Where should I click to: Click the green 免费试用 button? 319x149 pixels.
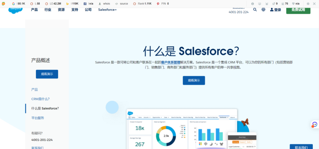[298, 10]
